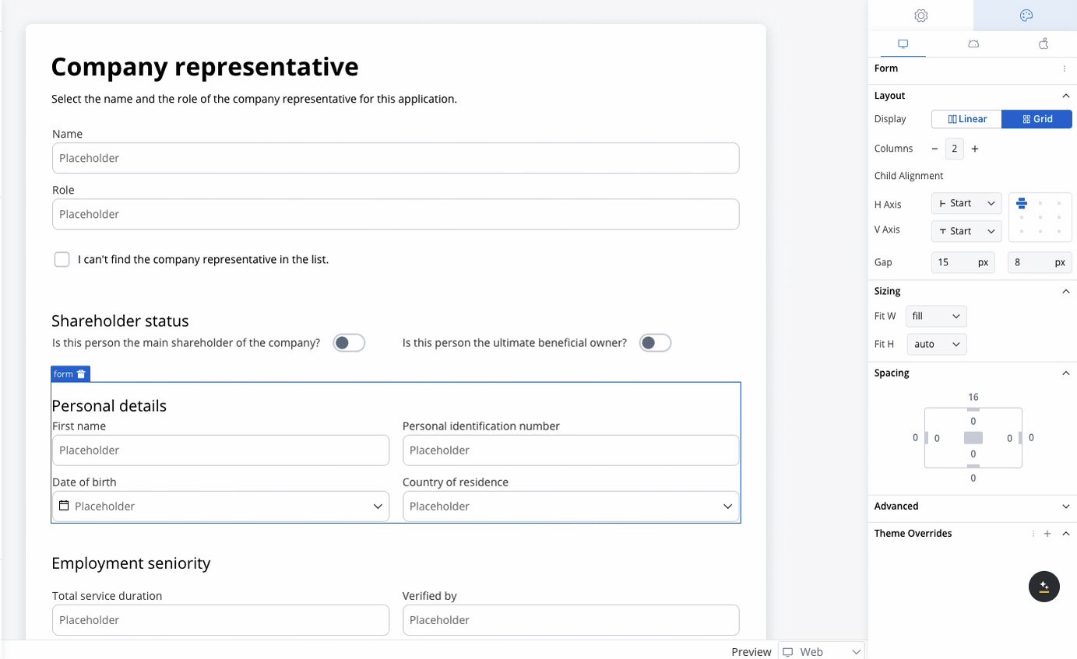Switch to the palette style tab

[1026, 16]
